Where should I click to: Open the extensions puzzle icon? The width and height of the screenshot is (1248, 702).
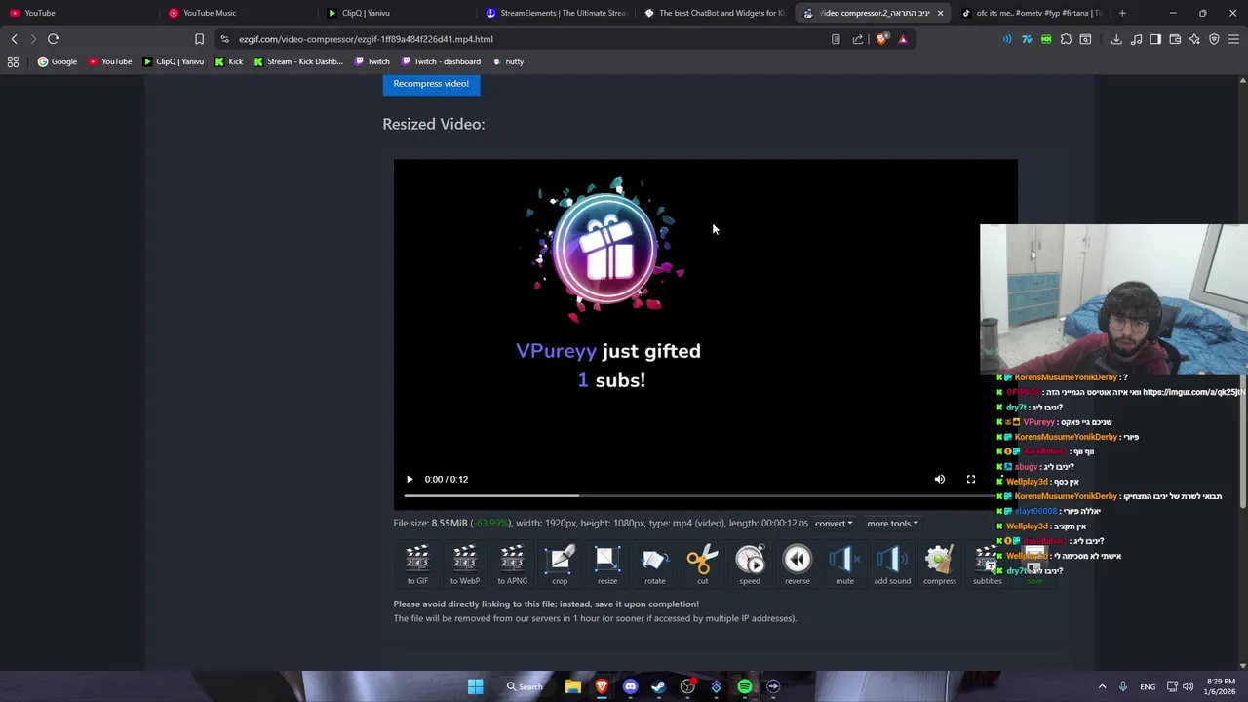point(1066,39)
